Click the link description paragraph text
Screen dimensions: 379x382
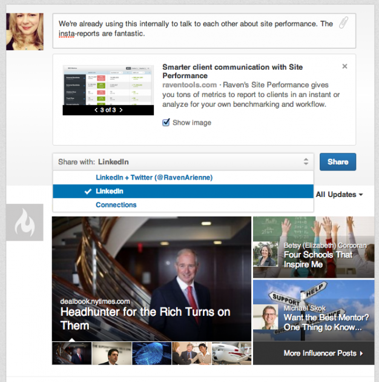(x=251, y=95)
